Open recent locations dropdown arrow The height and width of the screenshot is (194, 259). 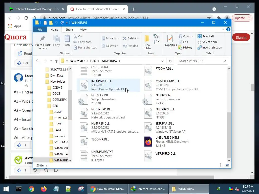tap(51, 61)
